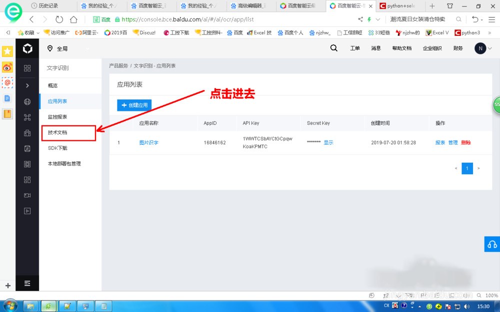
Task: Switch to the 高级编辑器 tab
Action: pyautogui.click(x=251, y=5)
